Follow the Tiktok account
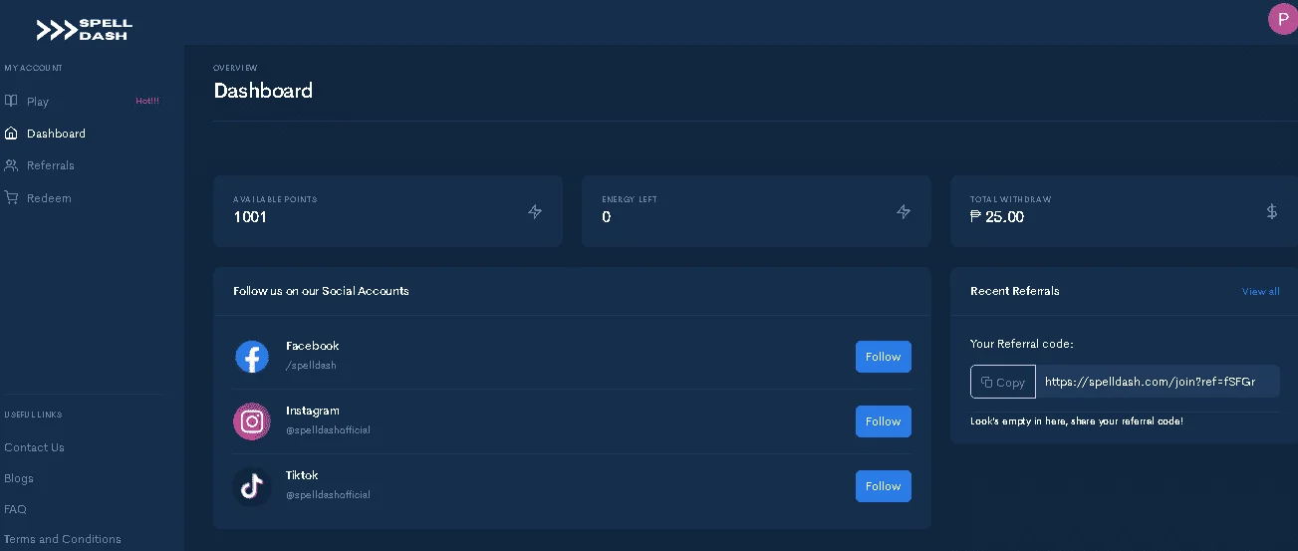 [884, 486]
